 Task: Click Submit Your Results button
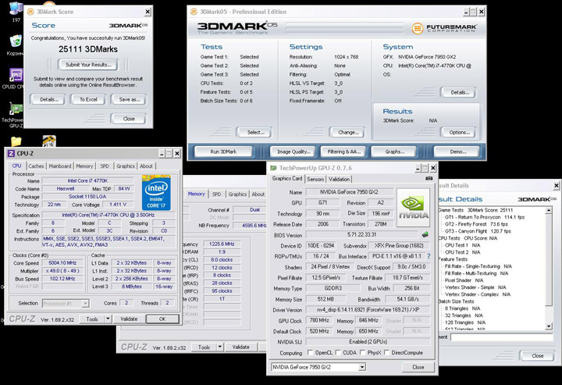coord(88,65)
